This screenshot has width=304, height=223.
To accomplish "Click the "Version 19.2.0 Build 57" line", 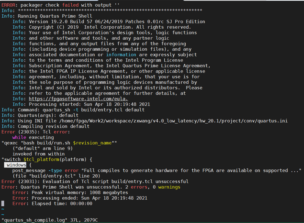I will [x=109, y=22].
